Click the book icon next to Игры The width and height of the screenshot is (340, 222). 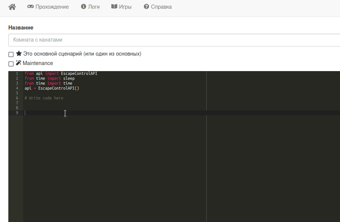coord(114,6)
